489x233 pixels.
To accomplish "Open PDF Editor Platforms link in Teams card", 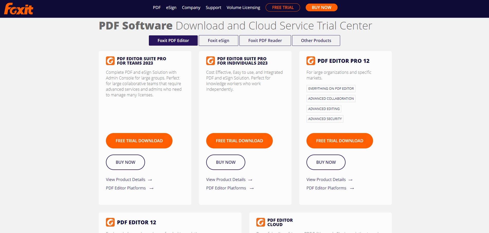I will (130, 188).
